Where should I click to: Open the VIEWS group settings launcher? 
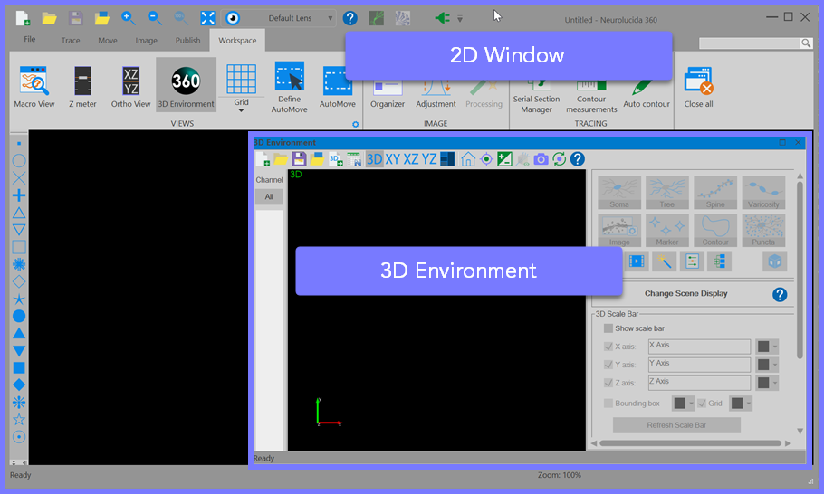[355, 125]
